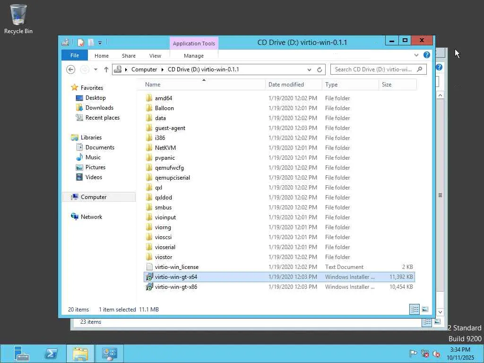The width and height of the screenshot is (484, 363).
Task: Open File Explorer taskbar button
Action: 80,354
